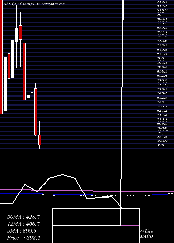Click the 491.4 price axis label
This screenshot has height=243, width=174.
click(x=162, y=32)
